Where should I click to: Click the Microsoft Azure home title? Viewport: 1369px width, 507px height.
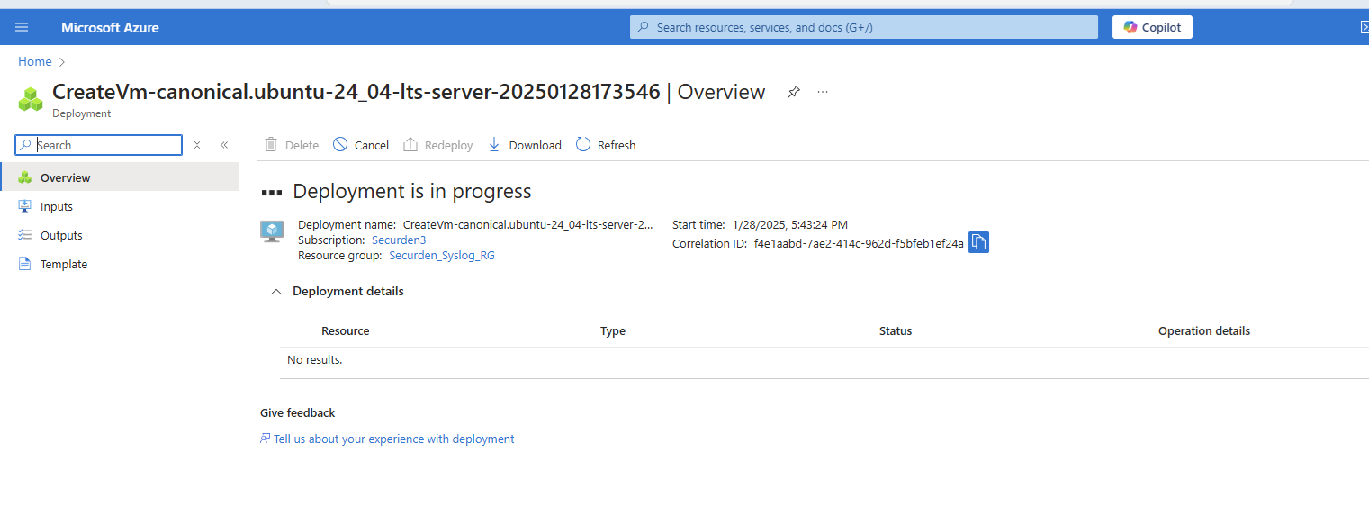point(110,27)
